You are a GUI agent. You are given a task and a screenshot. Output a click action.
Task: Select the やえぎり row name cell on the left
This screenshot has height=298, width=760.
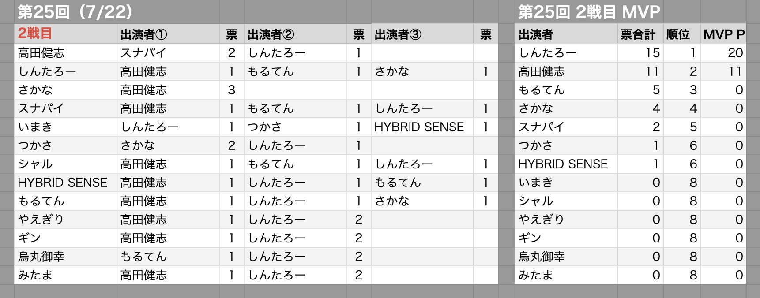click(66, 220)
